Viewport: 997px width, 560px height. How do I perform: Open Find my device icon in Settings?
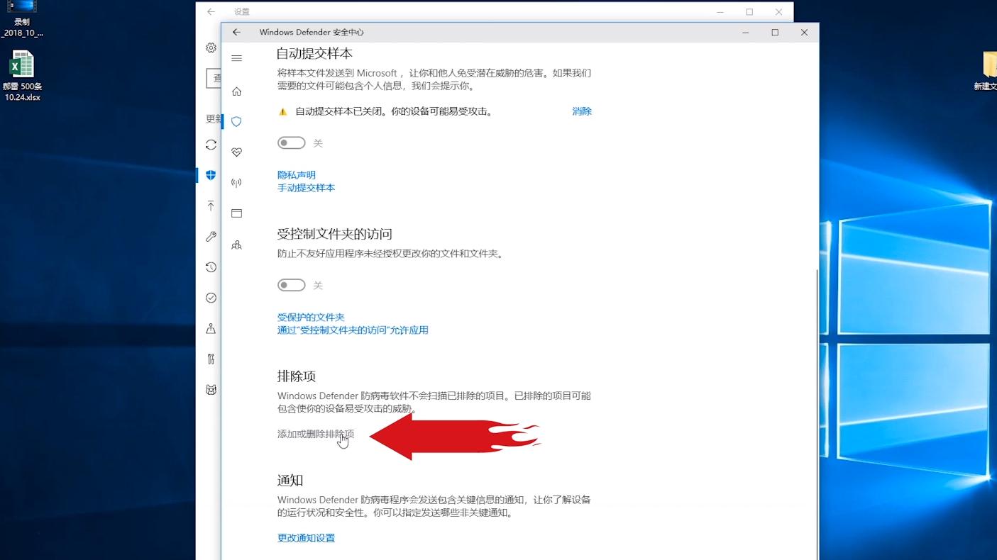[x=211, y=329]
